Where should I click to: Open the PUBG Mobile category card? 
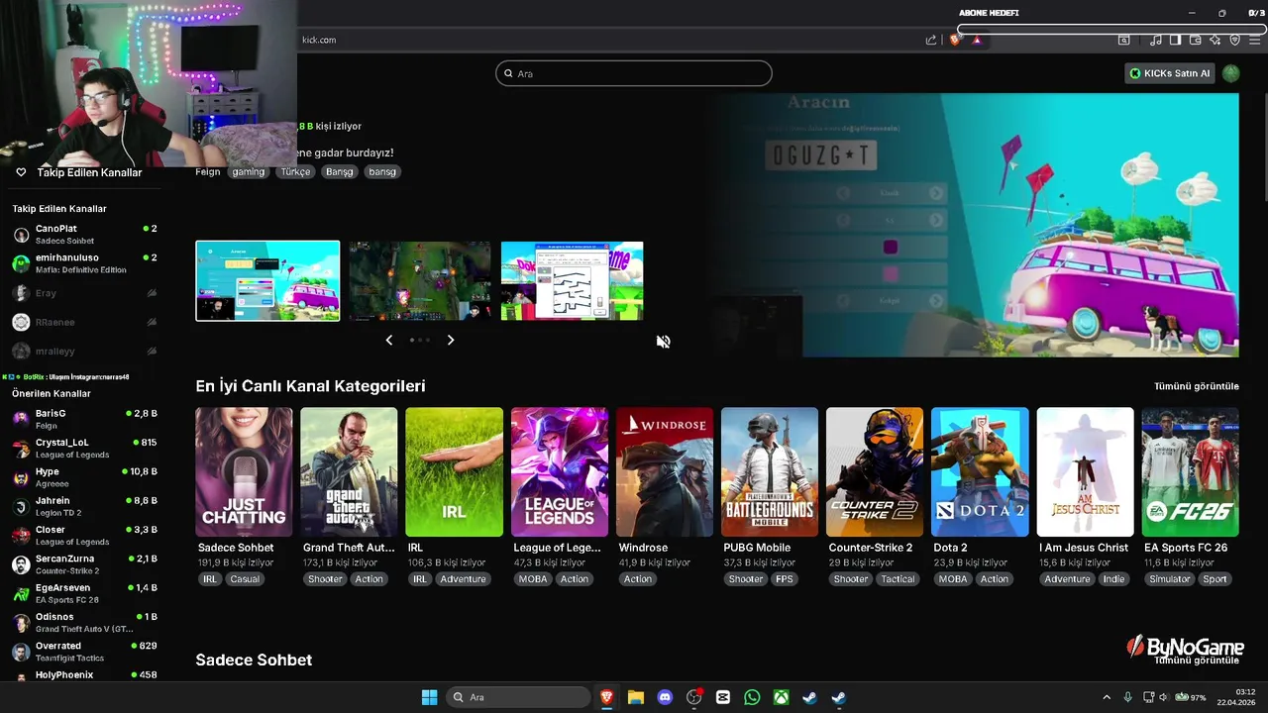(770, 472)
